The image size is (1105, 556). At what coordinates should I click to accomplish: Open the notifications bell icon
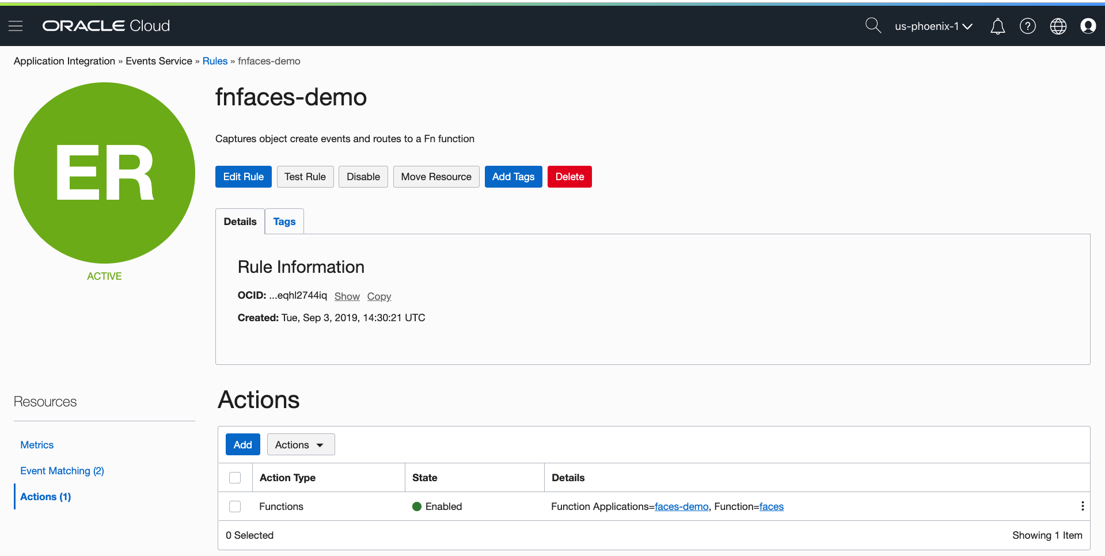[x=997, y=26]
